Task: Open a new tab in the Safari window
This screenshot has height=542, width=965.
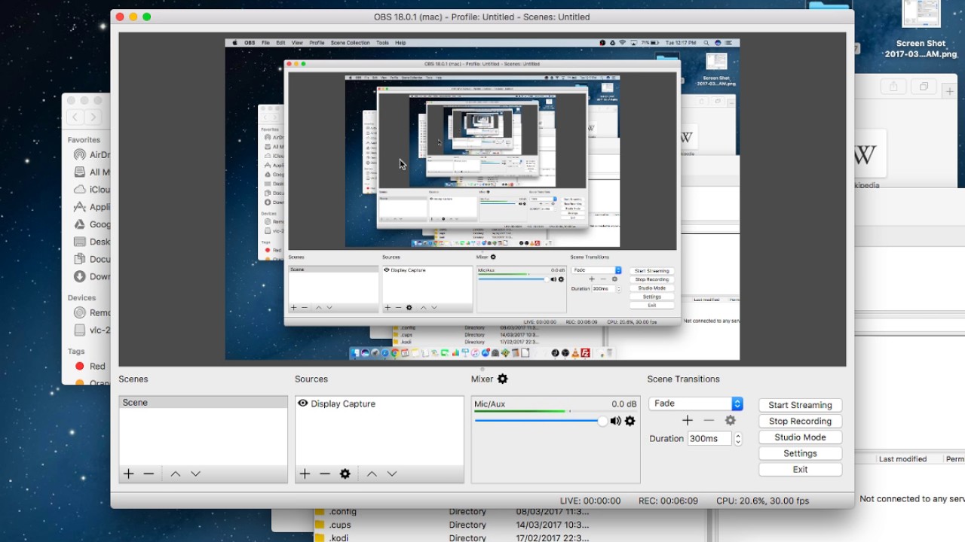Action: point(950,91)
